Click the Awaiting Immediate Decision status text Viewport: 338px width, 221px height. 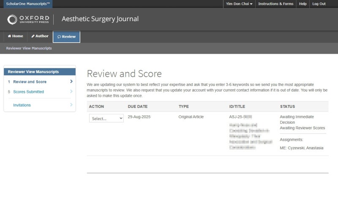(297, 120)
